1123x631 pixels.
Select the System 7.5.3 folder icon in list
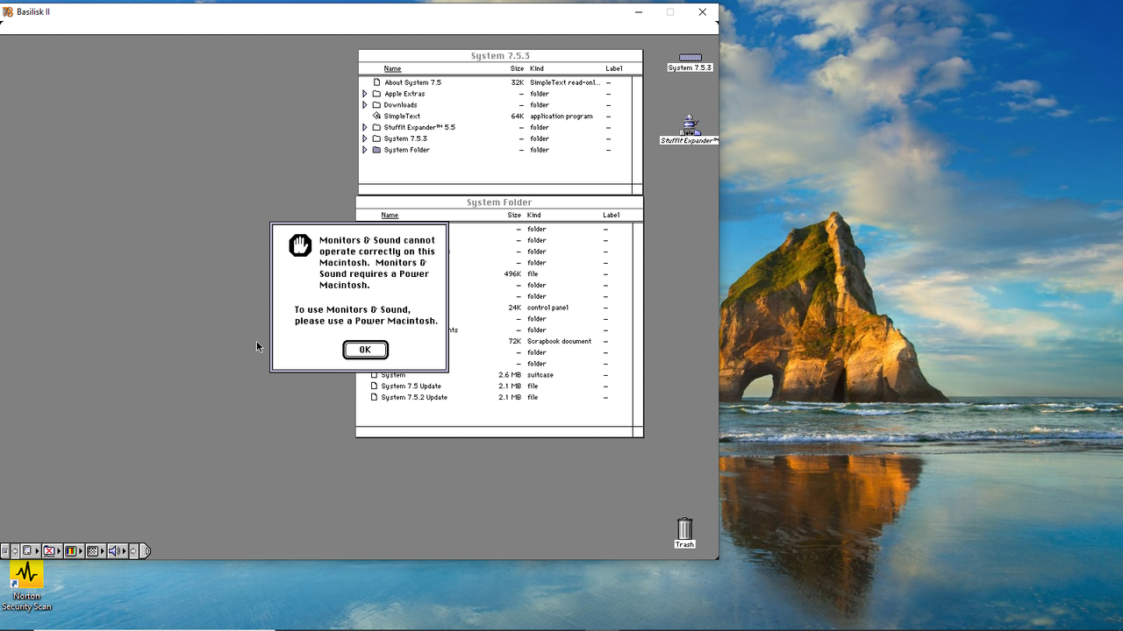(x=376, y=138)
